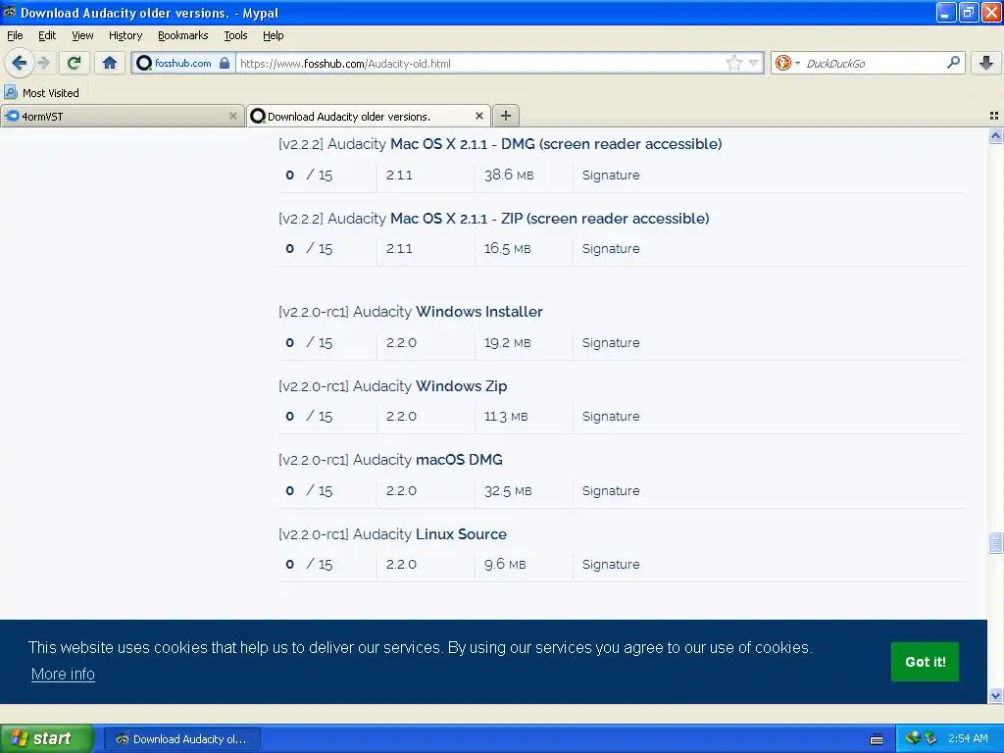
Task: Click the fosshub.com site identity badge
Action: pyautogui.click(x=183, y=63)
